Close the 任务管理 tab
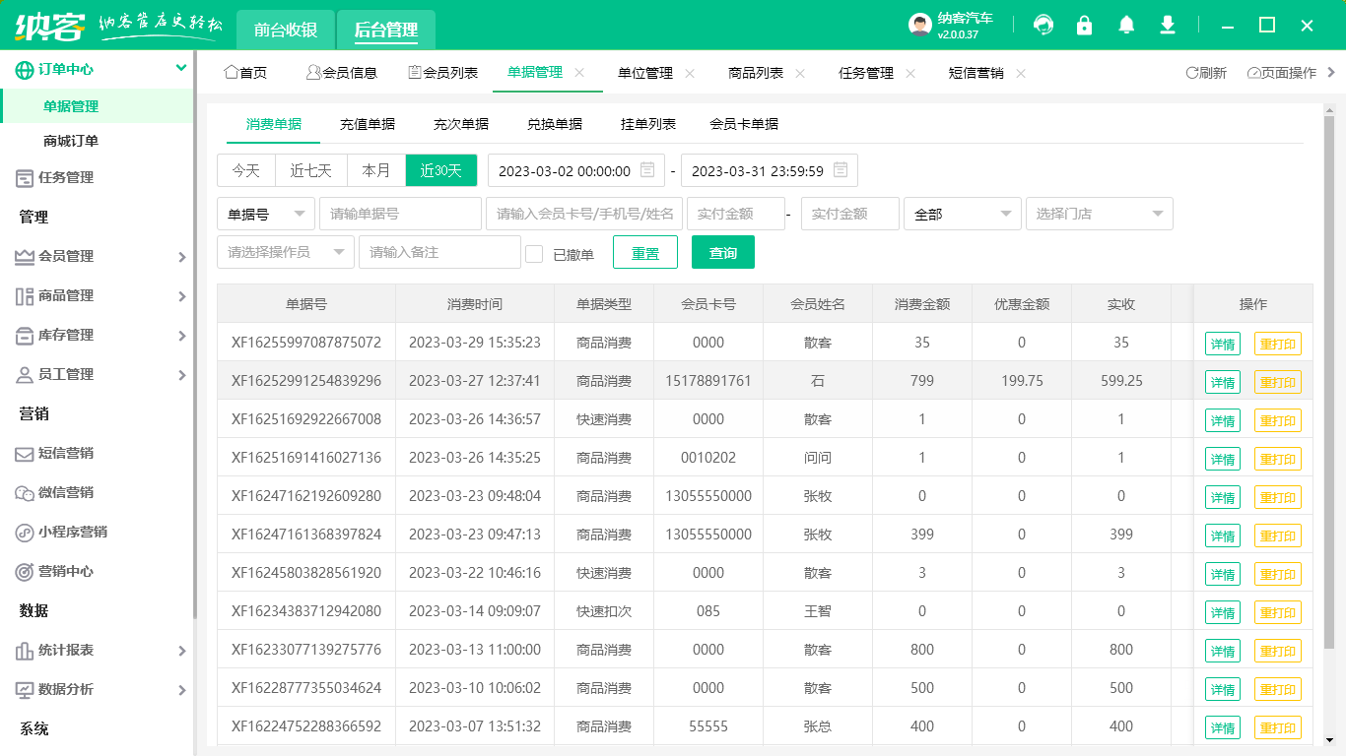Image resolution: width=1346 pixels, height=756 pixels. 910,73
